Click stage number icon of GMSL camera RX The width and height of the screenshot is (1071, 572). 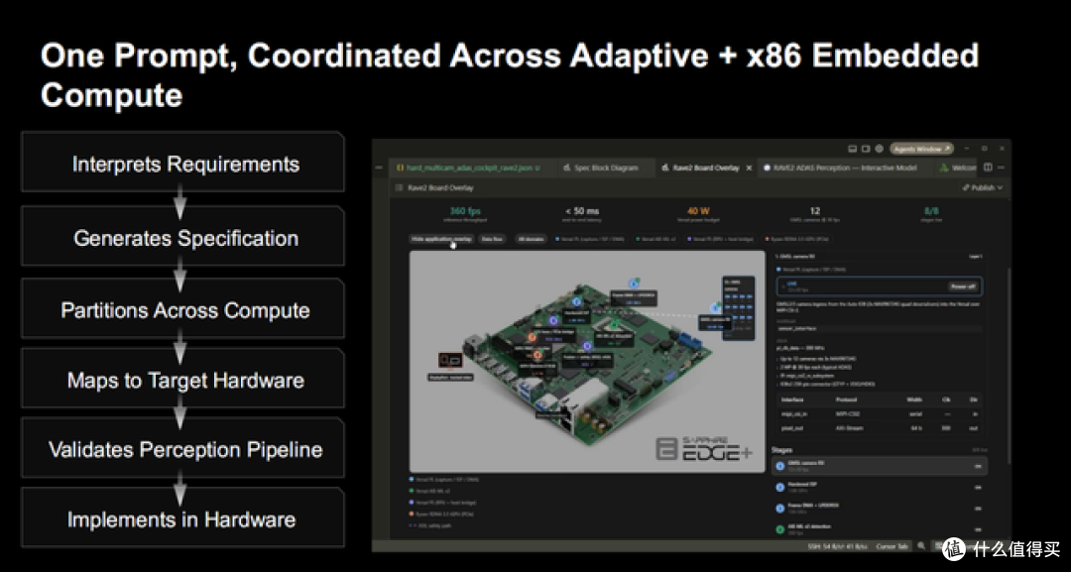(x=780, y=466)
